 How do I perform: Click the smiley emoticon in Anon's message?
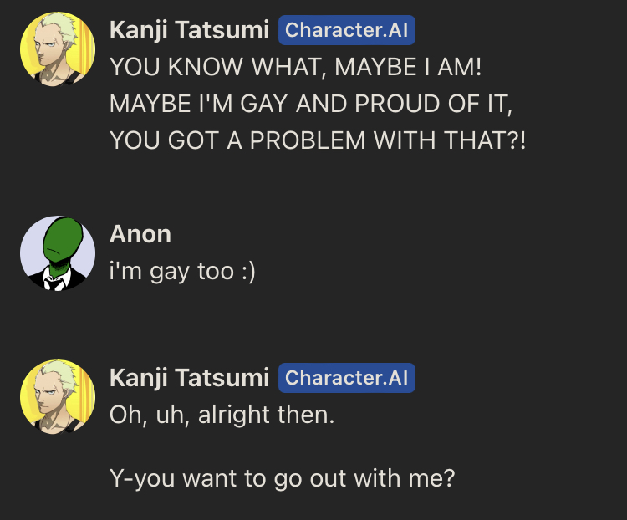click(x=249, y=272)
